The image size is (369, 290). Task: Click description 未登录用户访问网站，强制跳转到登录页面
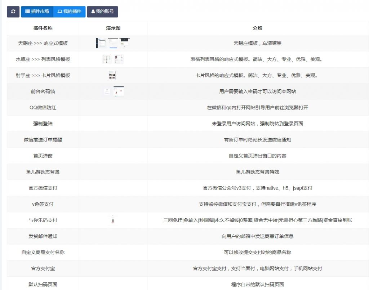coord(257,124)
